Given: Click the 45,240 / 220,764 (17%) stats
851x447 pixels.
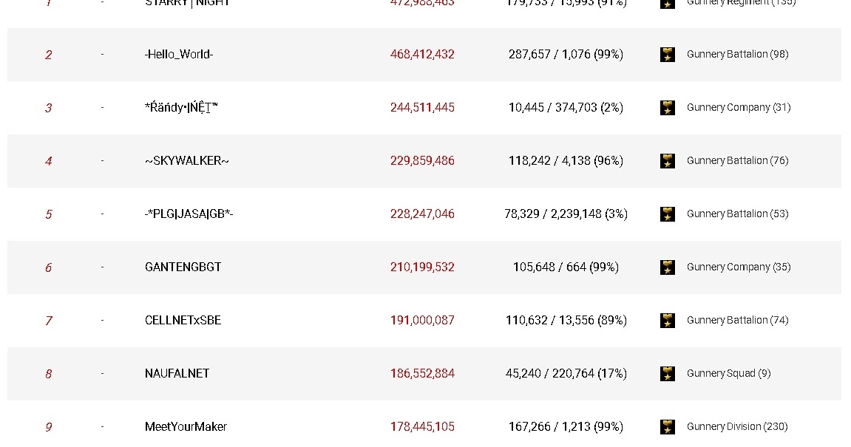Looking at the screenshot, I should point(566,374).
